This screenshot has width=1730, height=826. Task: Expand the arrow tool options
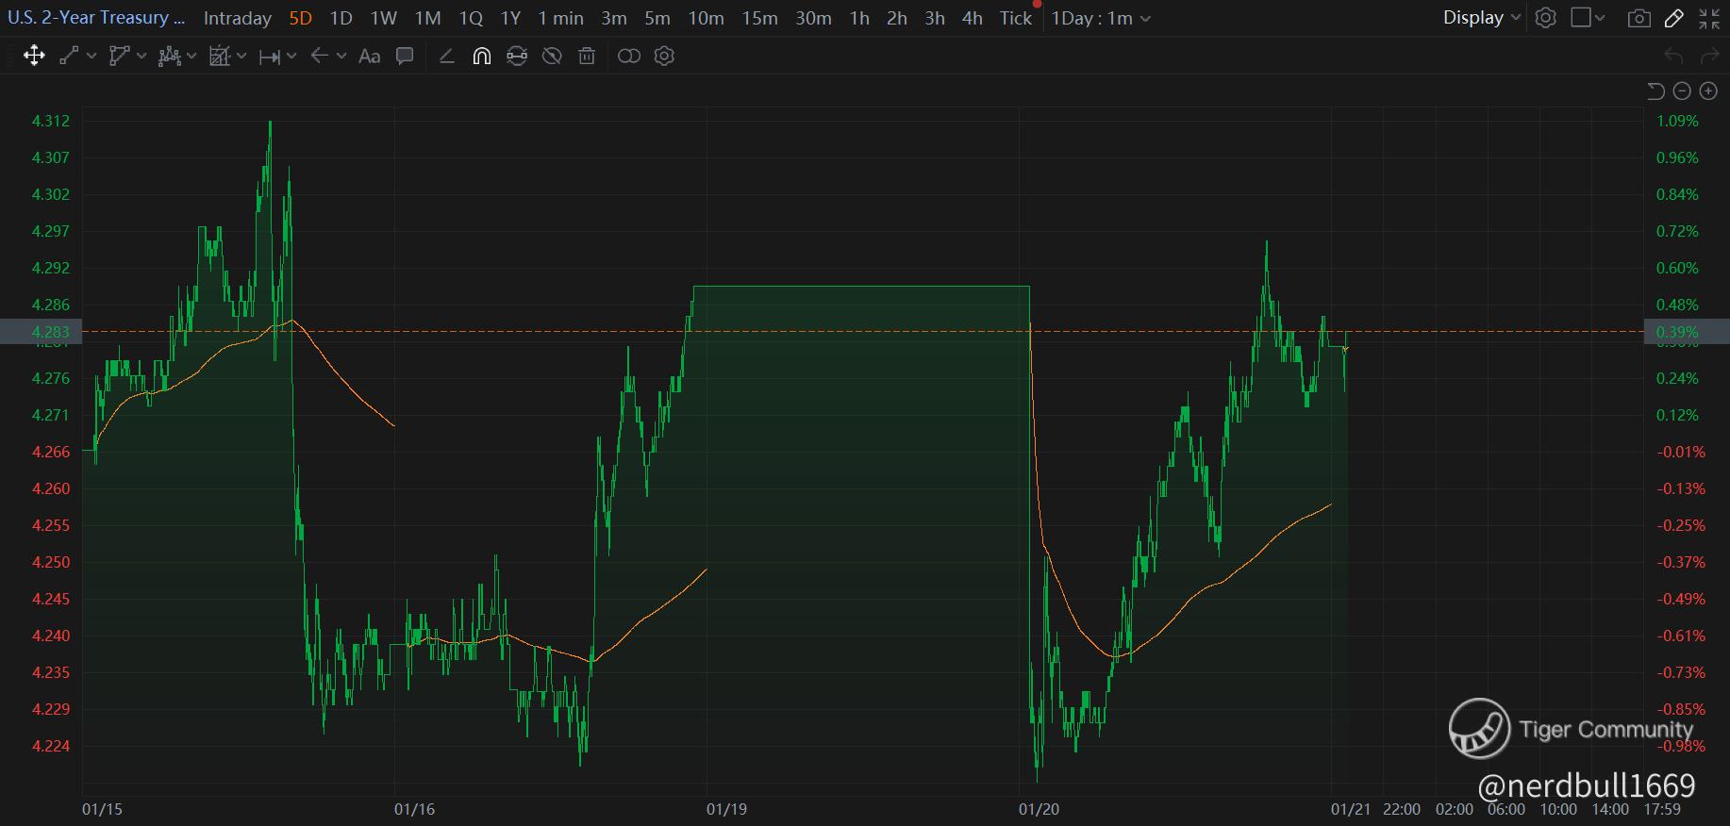pos(341,57)
